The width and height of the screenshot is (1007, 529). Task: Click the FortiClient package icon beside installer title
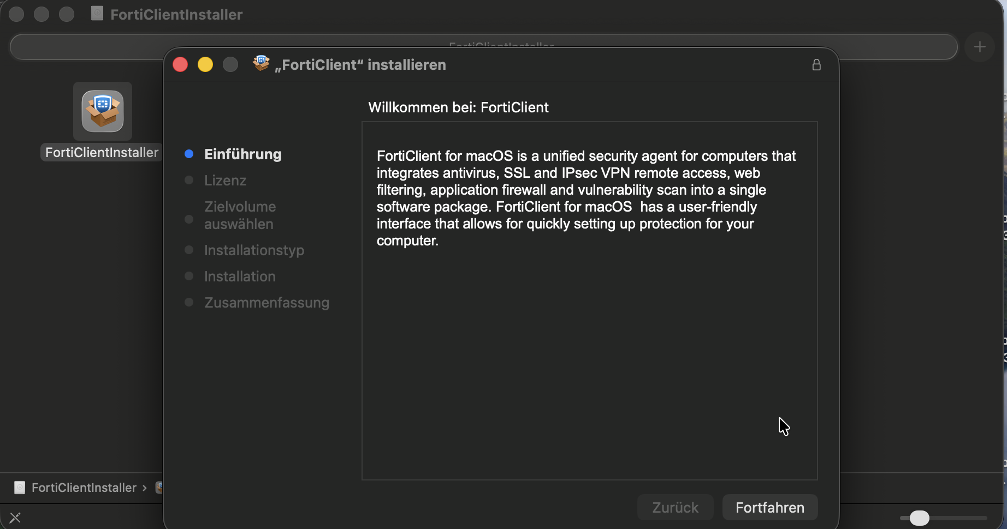(261, 64)
